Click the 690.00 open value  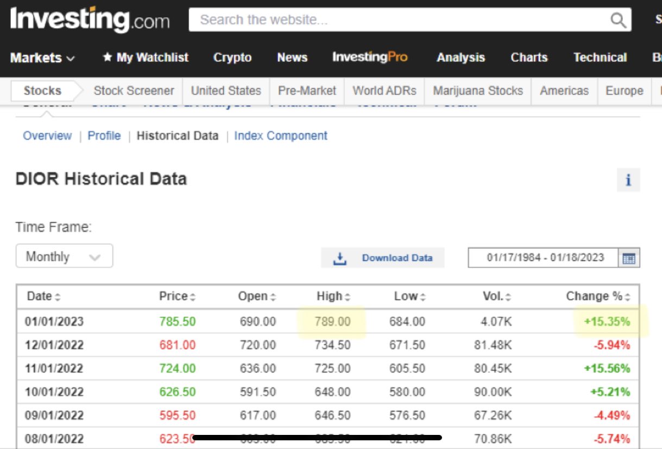point(258,322)
